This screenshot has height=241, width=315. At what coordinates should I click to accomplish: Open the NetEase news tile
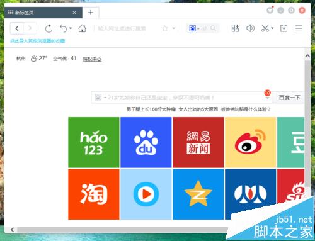pos(198,142)
